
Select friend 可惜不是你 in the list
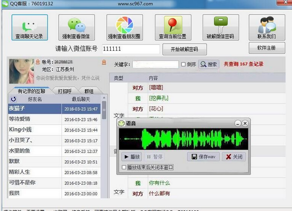point(54,183)
